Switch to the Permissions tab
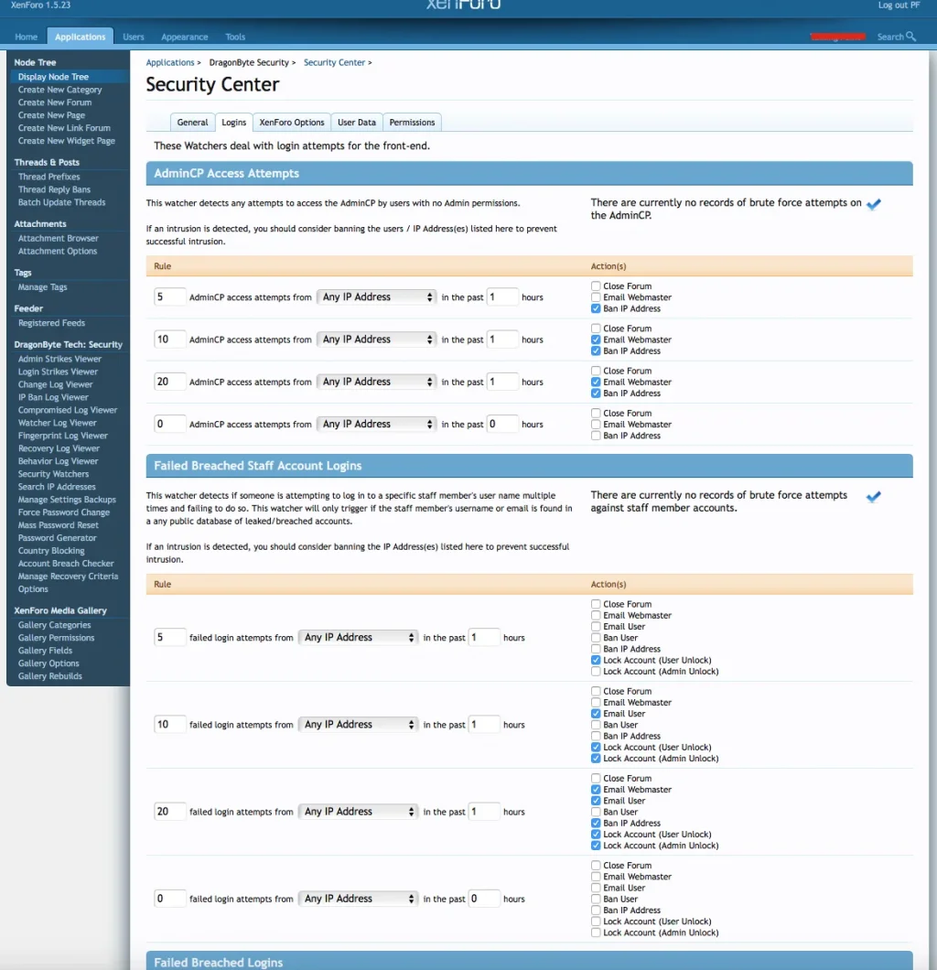The image size is (937, 970). (x=412, y=123)
